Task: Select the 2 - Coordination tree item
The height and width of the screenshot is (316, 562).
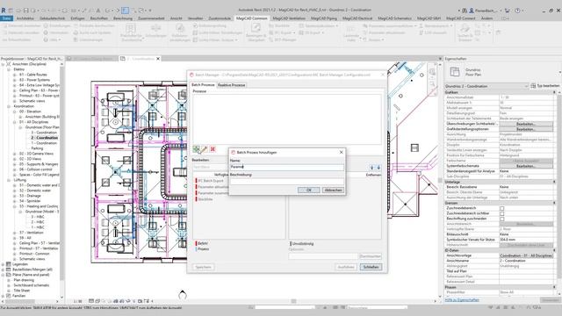Action: coord(44,138)
